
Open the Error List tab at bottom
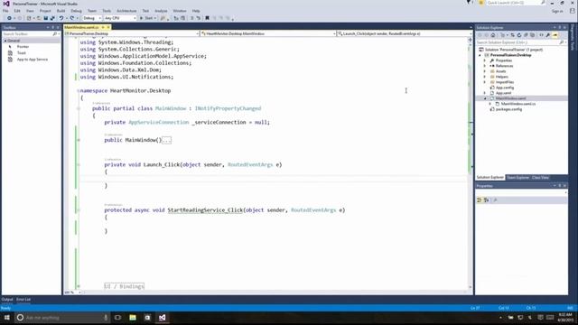point(23,300)
